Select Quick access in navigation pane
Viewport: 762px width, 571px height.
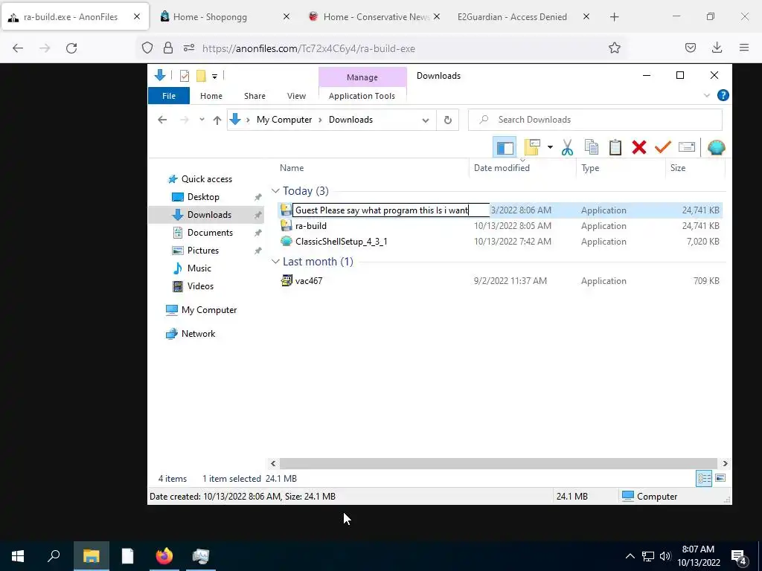point(207,179)
